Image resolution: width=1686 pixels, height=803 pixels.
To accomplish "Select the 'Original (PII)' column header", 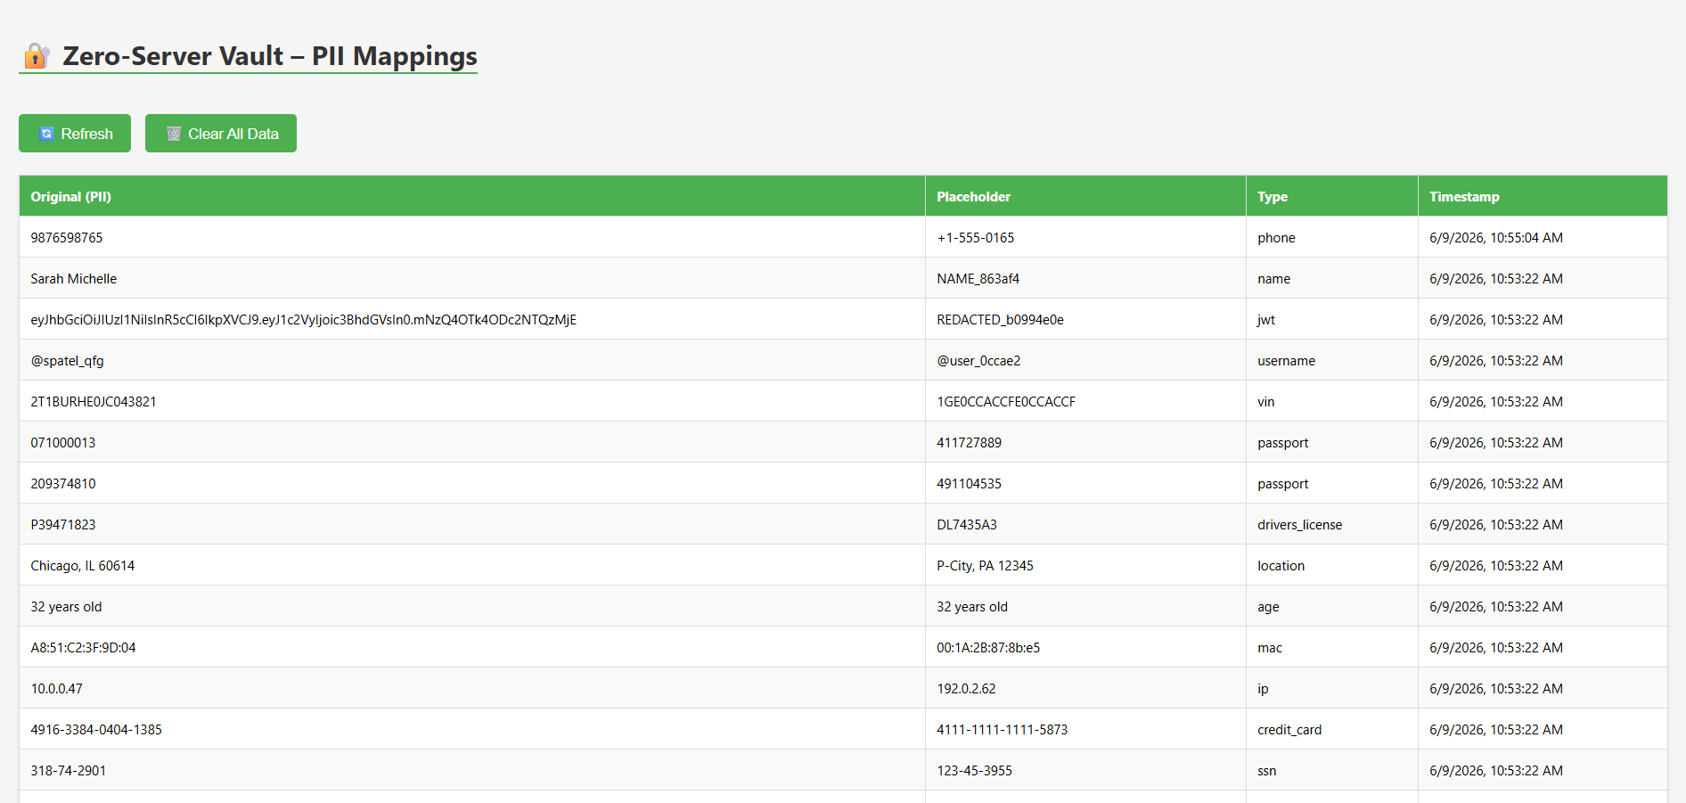I will tap(472, 196).
